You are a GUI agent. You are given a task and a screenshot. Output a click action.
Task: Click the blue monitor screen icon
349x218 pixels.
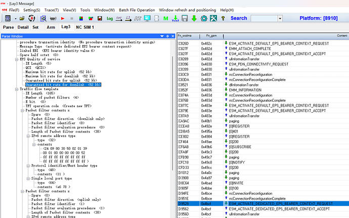[x=147, y=18]
